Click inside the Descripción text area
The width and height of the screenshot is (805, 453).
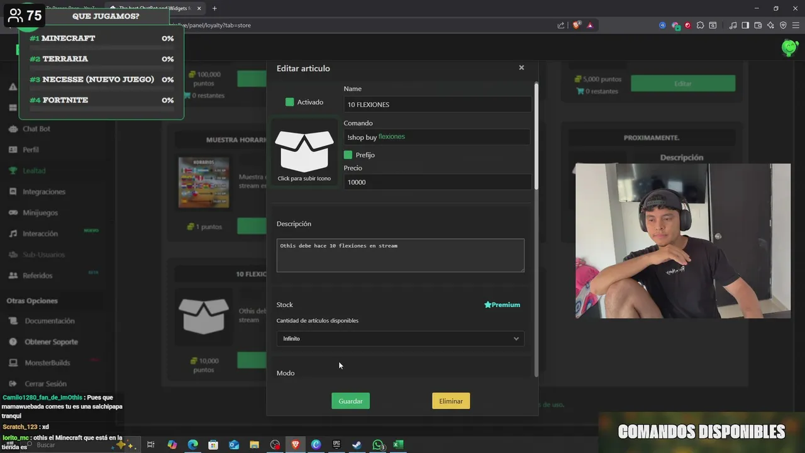click(401, 255)
